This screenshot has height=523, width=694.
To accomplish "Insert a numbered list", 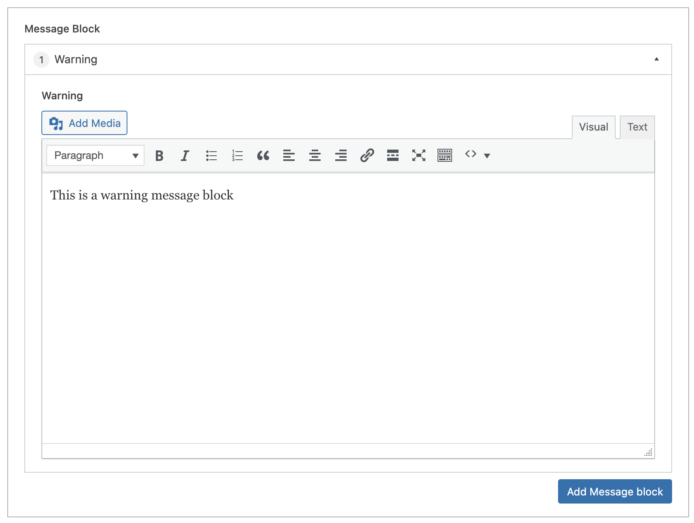I will [x=237, y=156].
